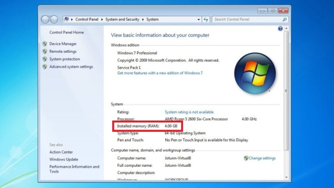Open Advanced system settings
The width and height of the screenshot is (334, 188).
point(71,67)
